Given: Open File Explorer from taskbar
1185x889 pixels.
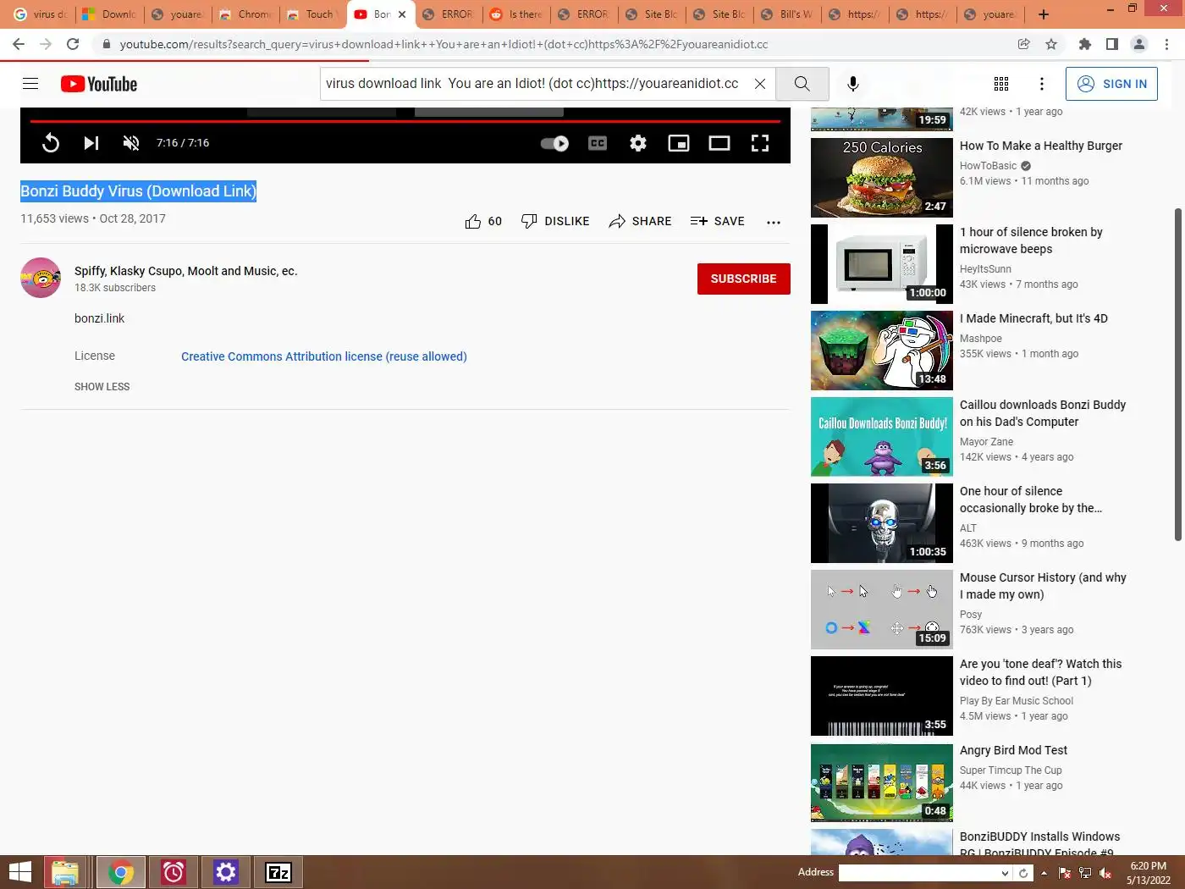Looking at the screenshot, I should pos(65,872).
